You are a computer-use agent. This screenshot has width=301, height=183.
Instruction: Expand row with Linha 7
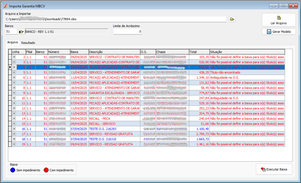pos(14,82)
